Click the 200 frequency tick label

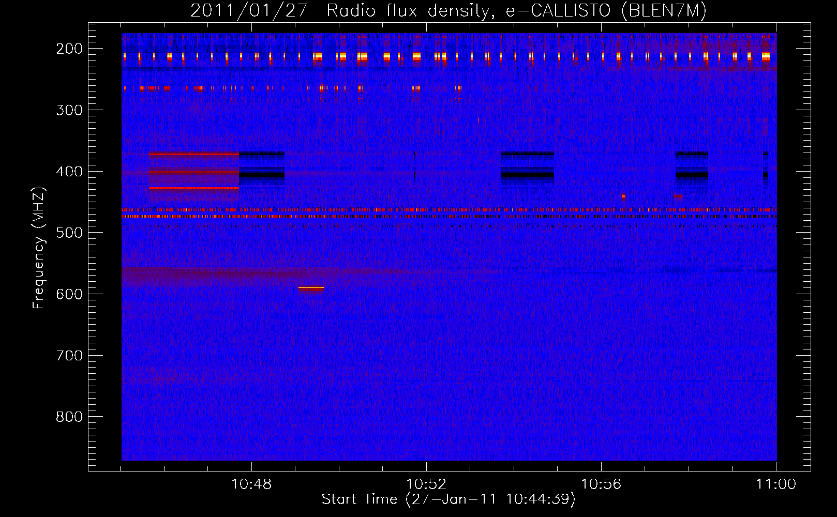69,49
